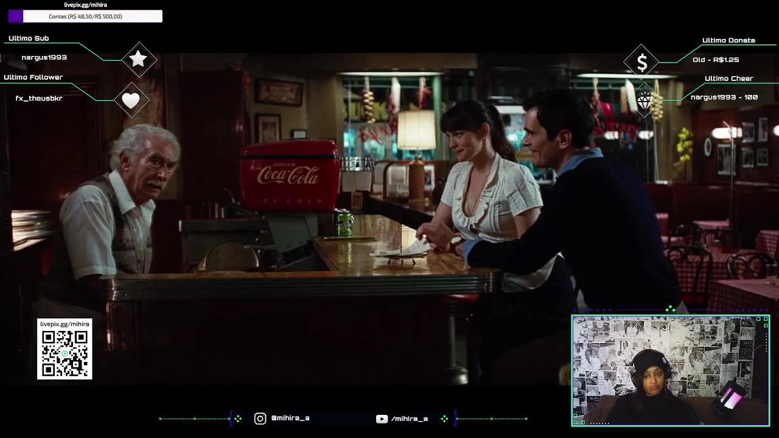This screenshot has height=438, width=779.
Task: Click the Instagram icon in bottom bar
Action: [260, 419]
